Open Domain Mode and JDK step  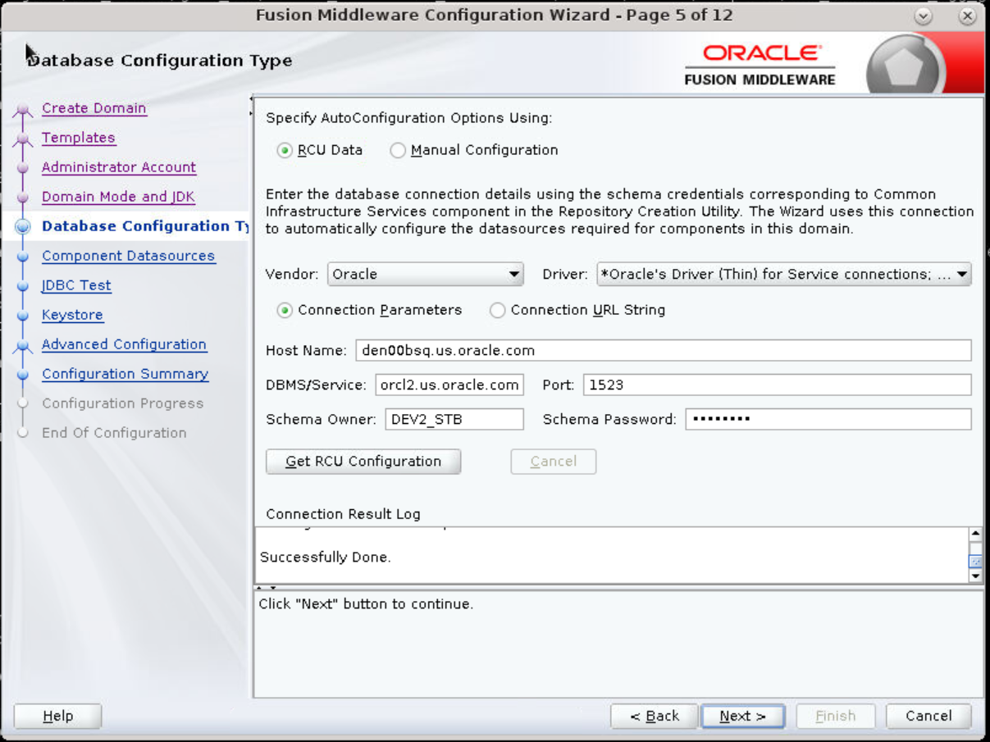point(118,197)
